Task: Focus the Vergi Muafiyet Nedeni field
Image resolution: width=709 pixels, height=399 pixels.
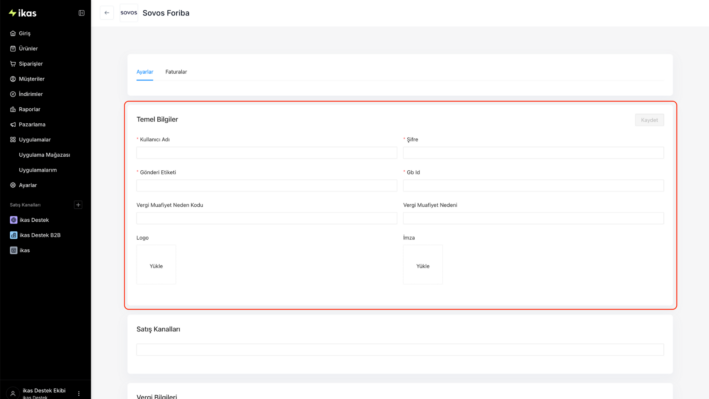Action: click(x=533, y=218)
